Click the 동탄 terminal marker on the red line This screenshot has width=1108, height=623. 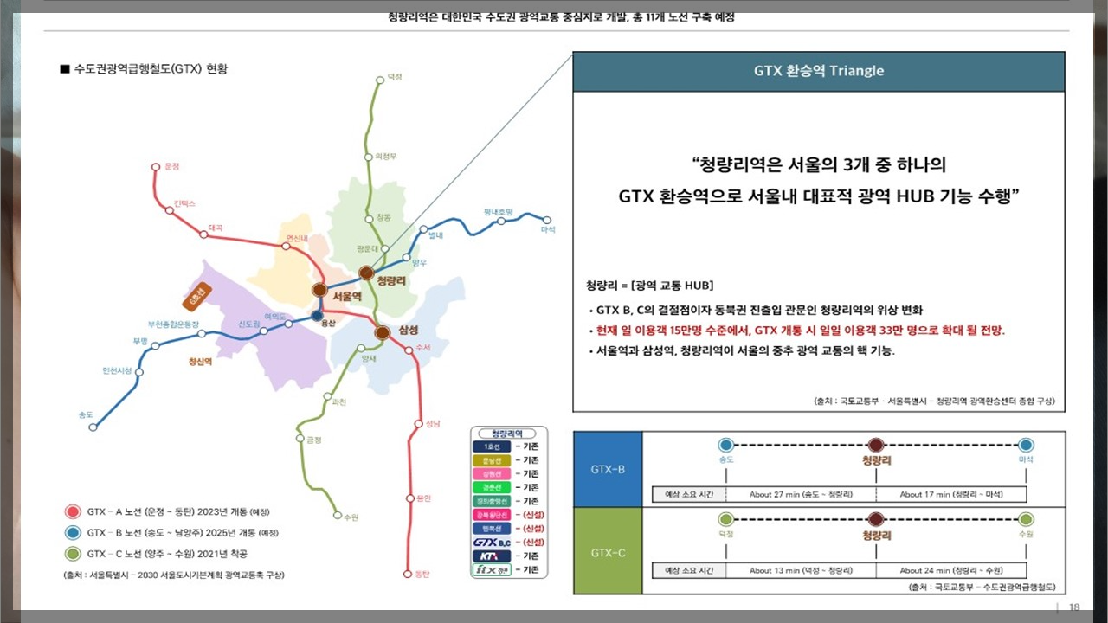point(408,574)
